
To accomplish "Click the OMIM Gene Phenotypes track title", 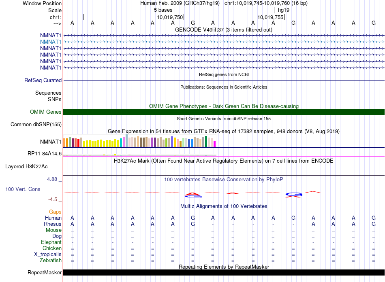I will [223, 106].
